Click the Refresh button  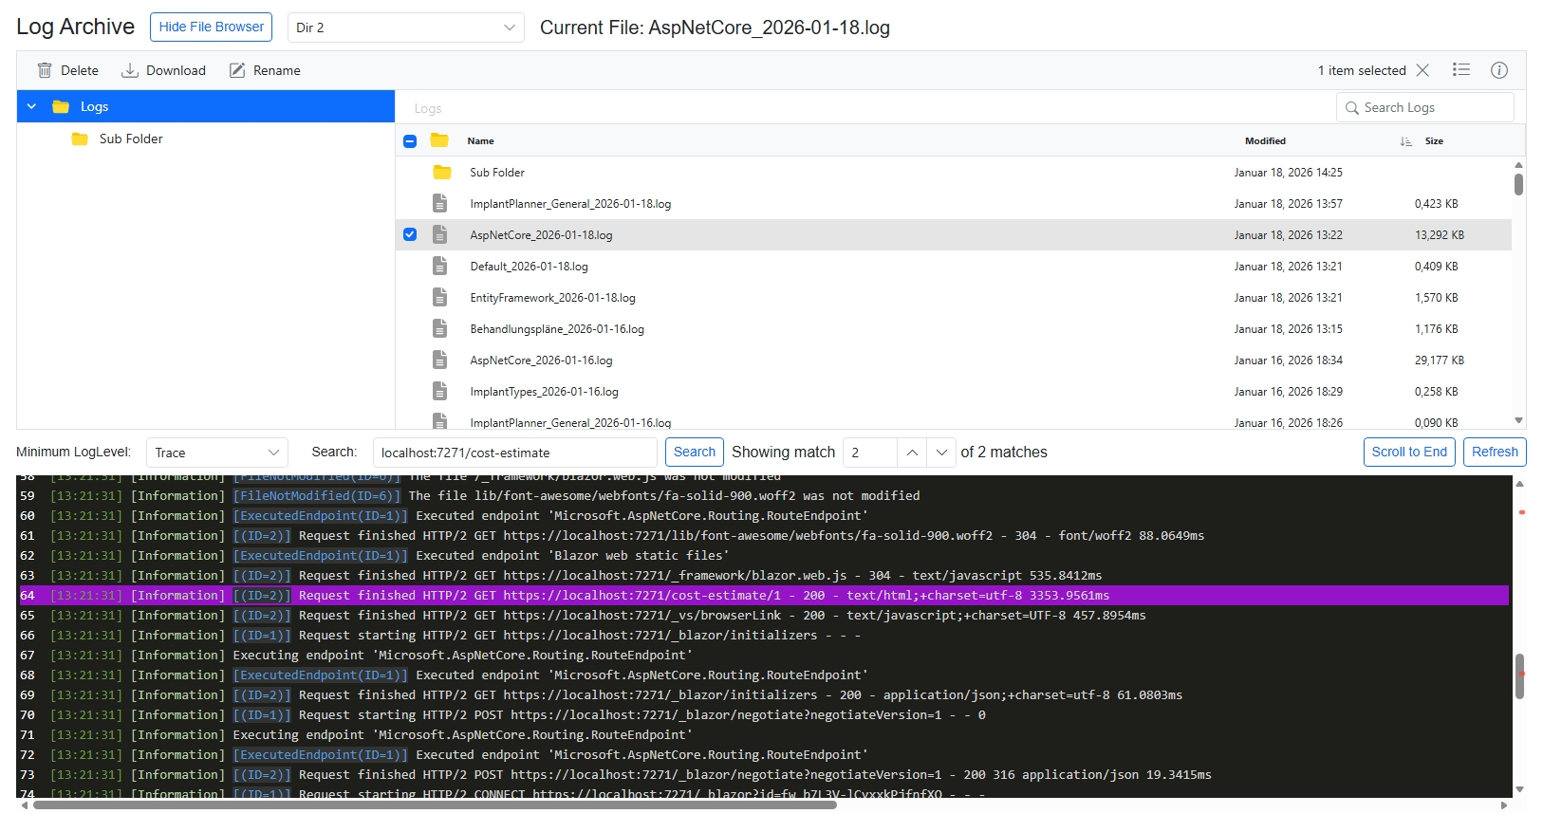click(x=1495, y=452)
